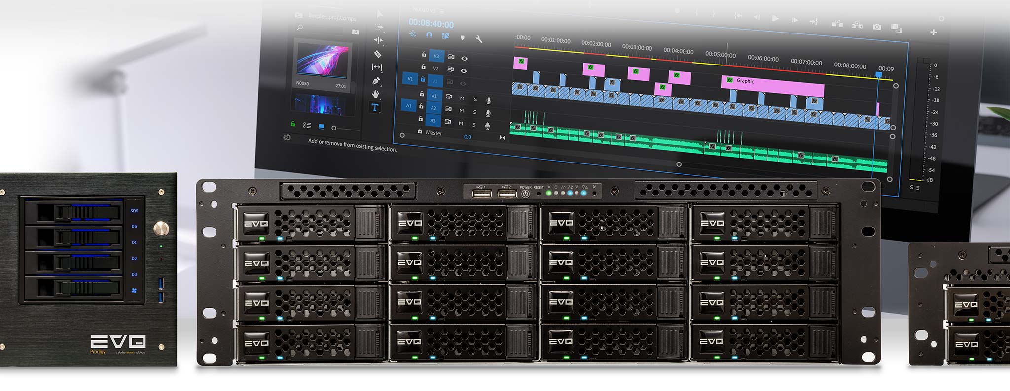Target audio track A3

433,120
